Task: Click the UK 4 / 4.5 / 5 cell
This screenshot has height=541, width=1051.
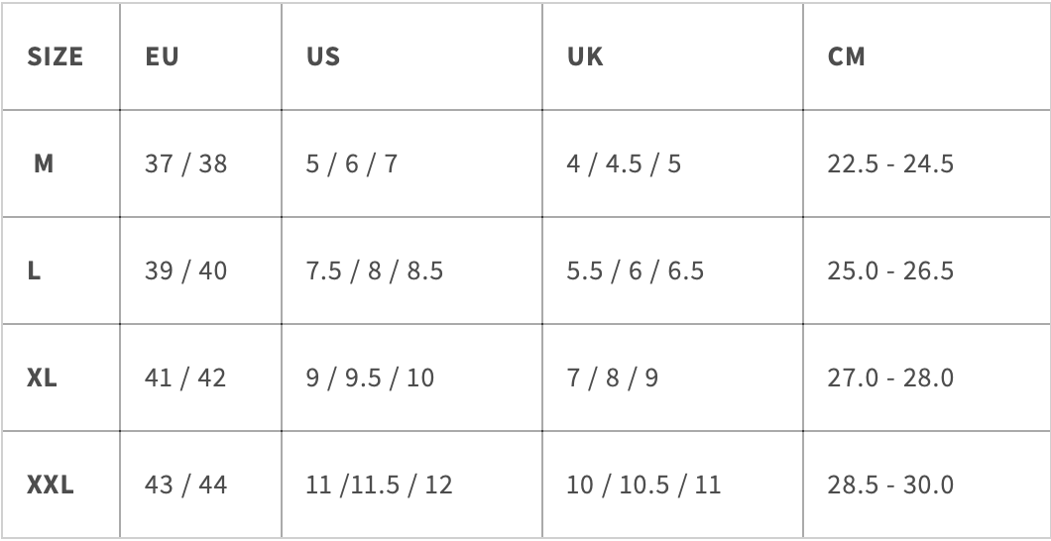Action: pyautogui.click(x=624, y=163)
